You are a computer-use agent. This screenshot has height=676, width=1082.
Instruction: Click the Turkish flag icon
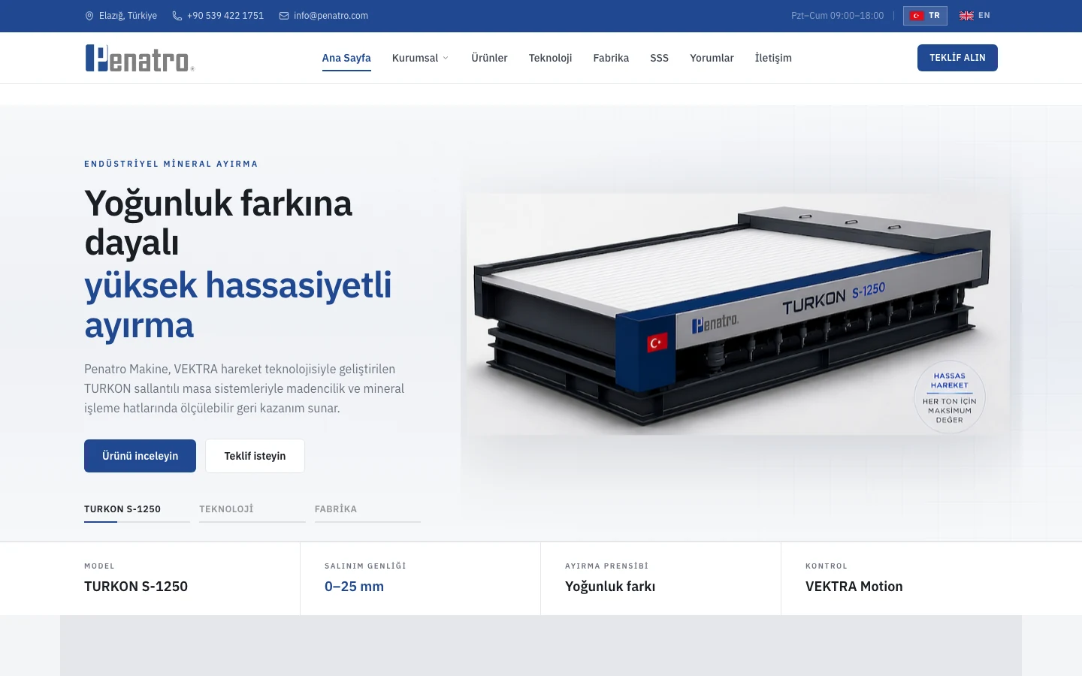[x=917, y=16]
